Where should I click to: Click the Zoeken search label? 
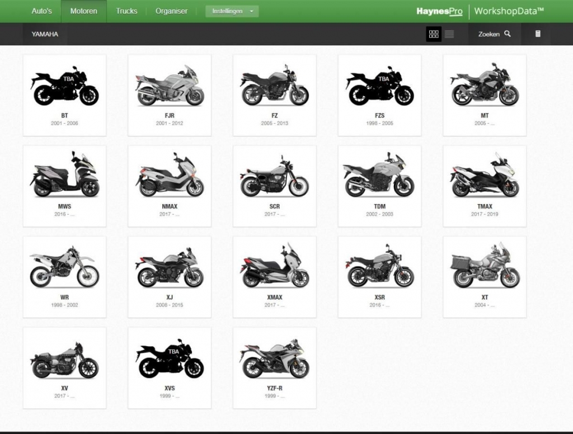489,34
